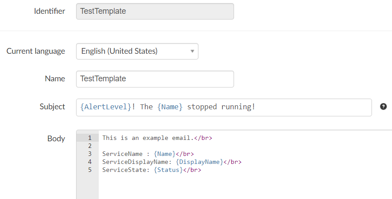This screenshot has width=392, height=199.
Task: Click inside the Subject text field
Action: 311,107
